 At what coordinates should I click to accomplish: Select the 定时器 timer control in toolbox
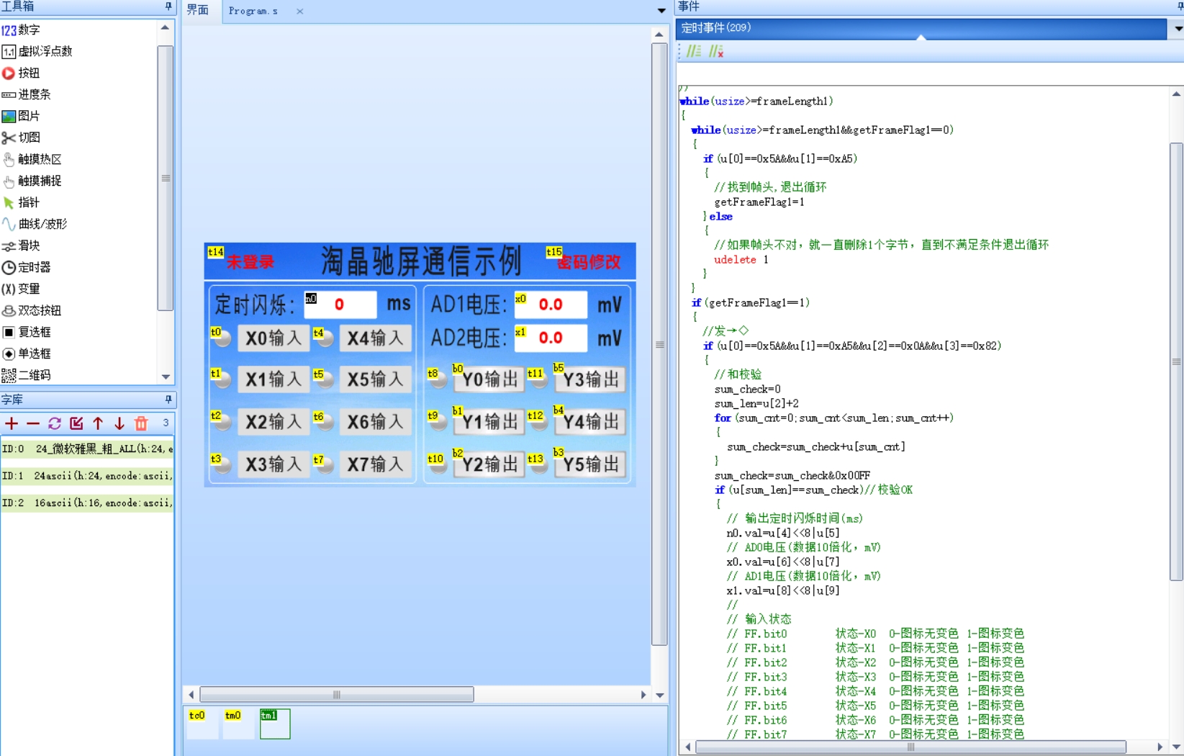click(x=26, y=267)
